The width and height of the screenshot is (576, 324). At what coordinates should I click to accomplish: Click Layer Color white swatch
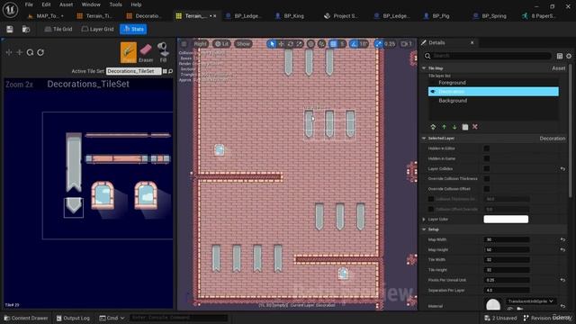point(506,220)
